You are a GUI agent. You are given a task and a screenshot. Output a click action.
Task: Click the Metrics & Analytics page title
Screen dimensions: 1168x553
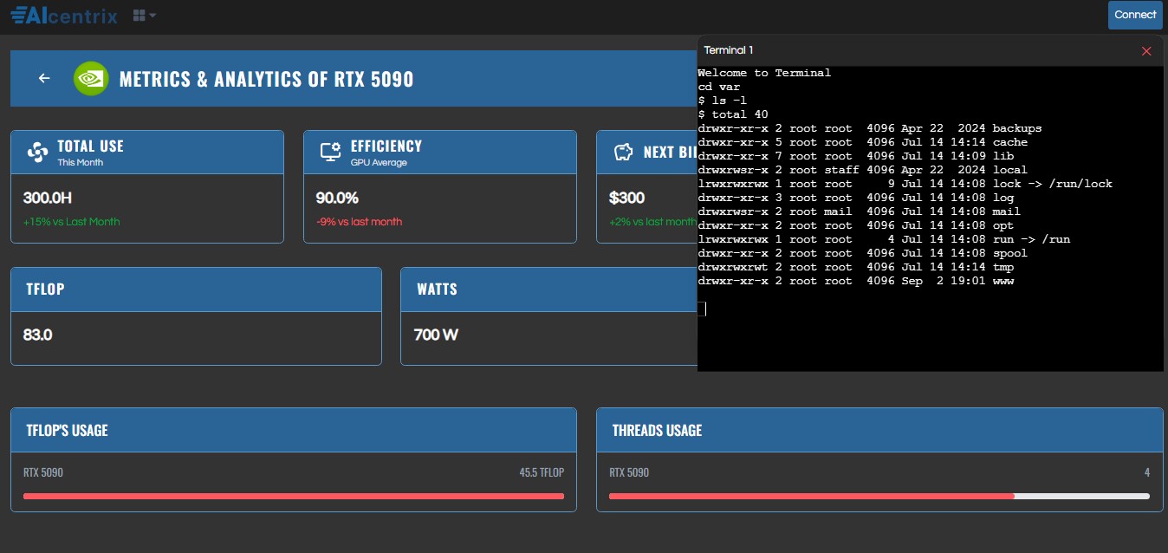tap(266, 80)
